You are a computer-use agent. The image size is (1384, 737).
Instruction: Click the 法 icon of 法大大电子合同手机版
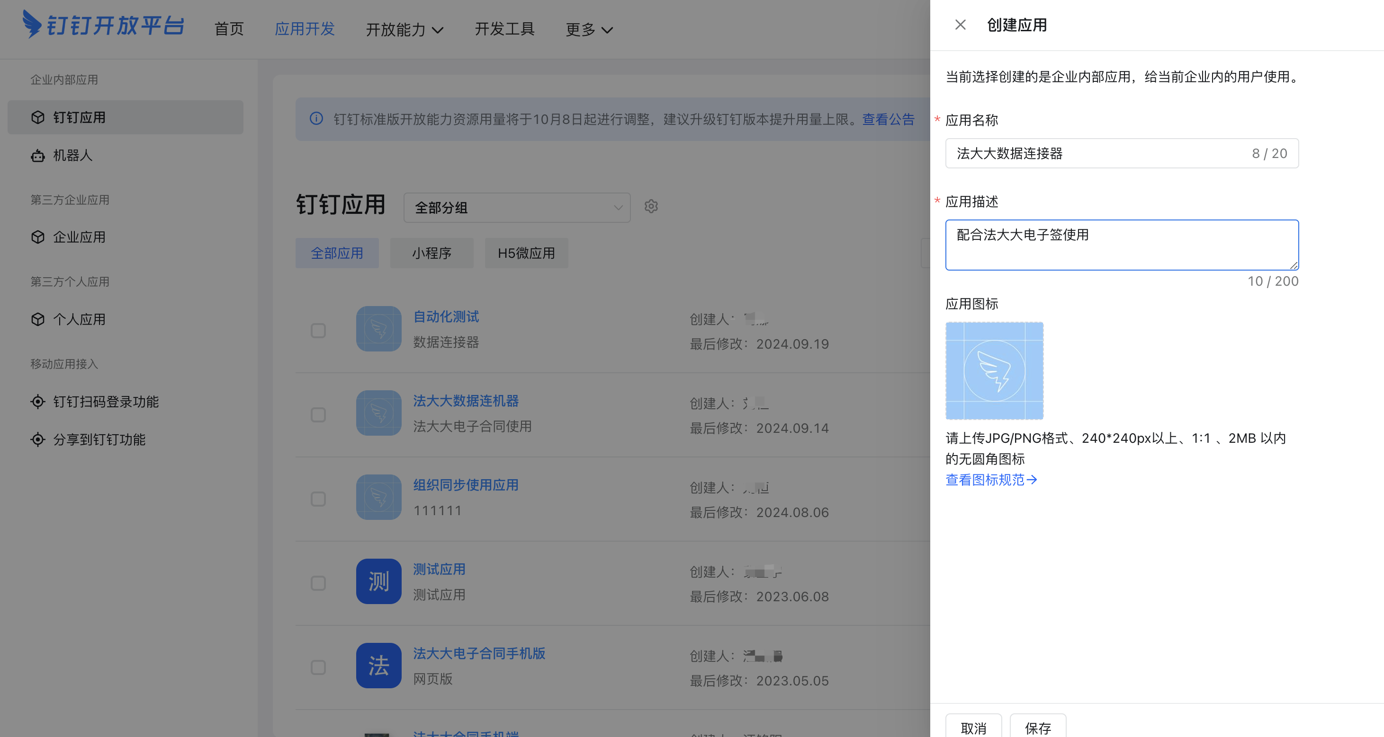click(379, 666)
